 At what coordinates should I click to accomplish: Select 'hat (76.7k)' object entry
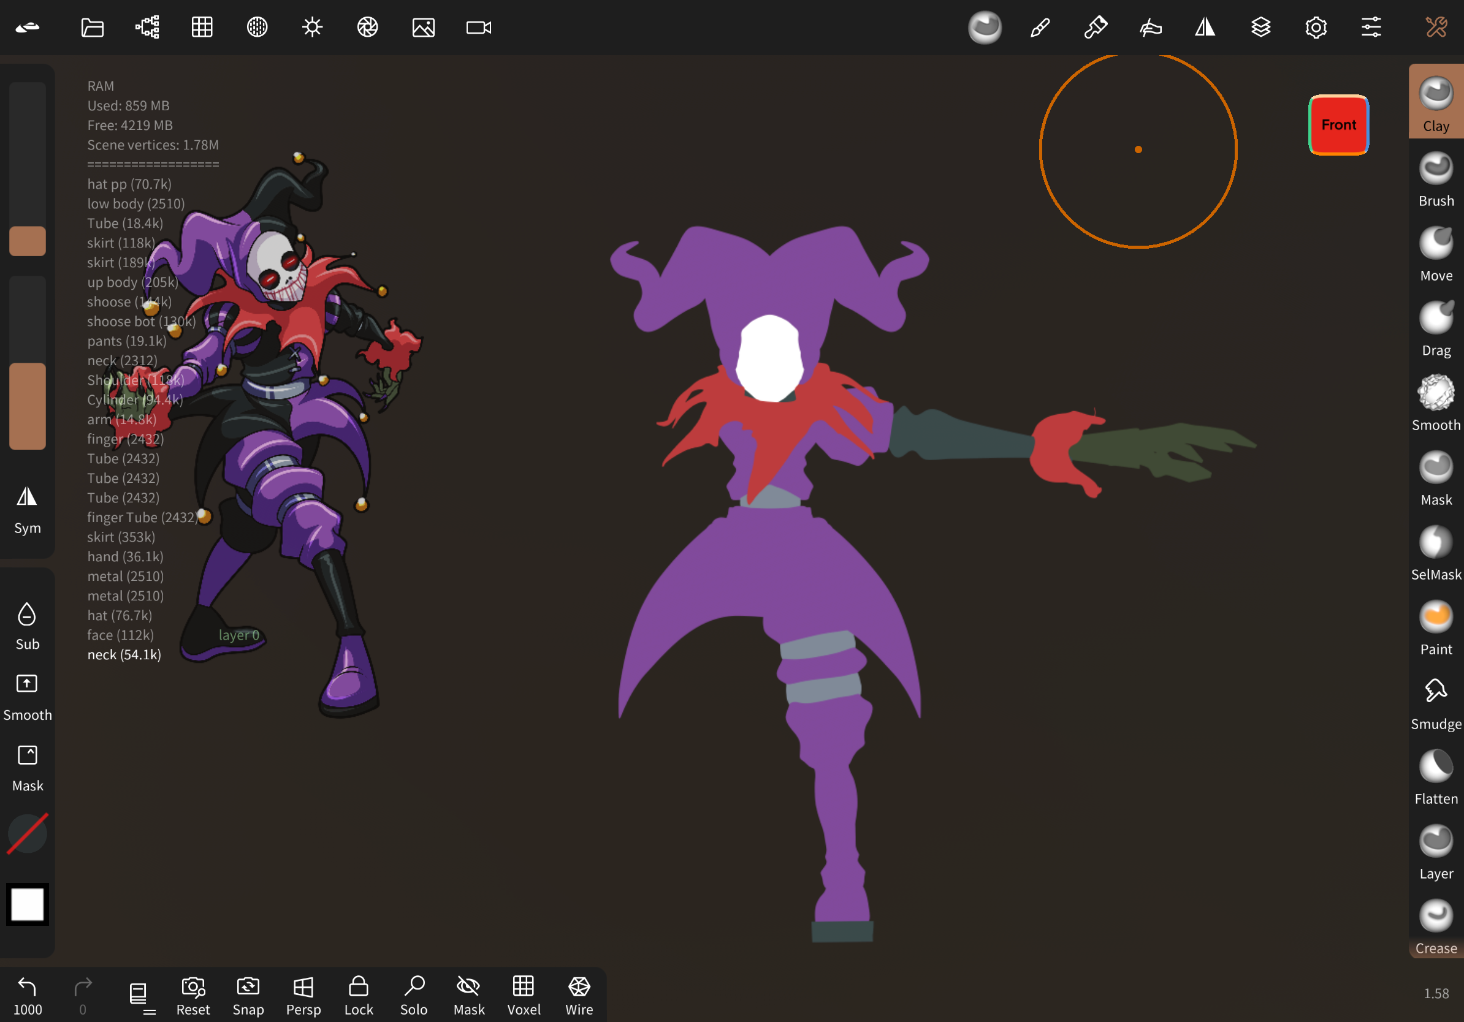[x=120, y=615]
